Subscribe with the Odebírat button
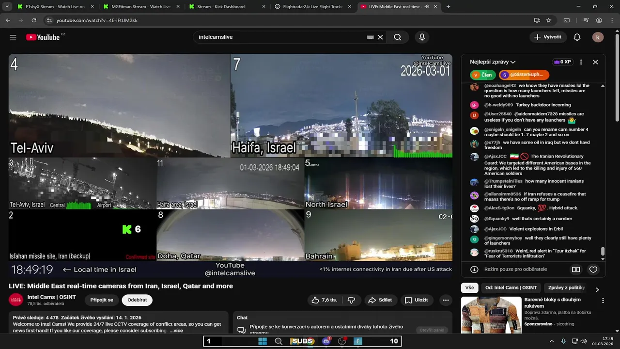 click(137, 300)
